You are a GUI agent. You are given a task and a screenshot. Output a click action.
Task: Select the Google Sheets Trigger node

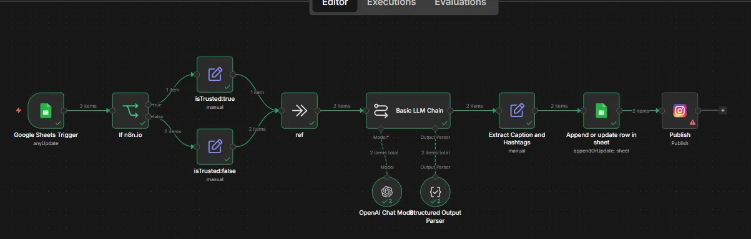(x=46, y=111)
